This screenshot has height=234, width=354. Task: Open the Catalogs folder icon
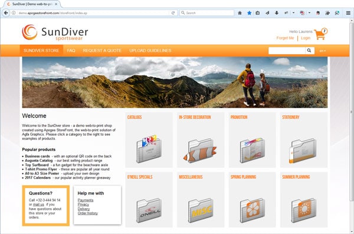click(149, 149)
